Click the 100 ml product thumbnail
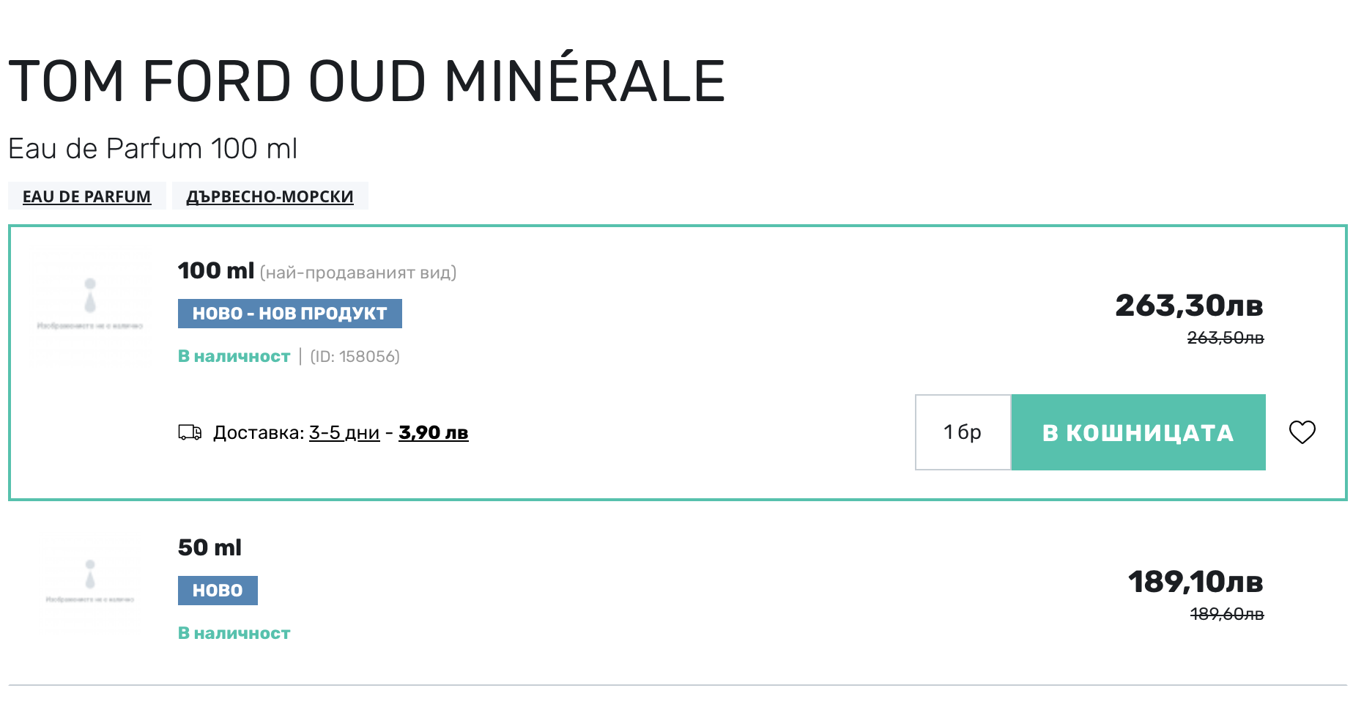 90,308
